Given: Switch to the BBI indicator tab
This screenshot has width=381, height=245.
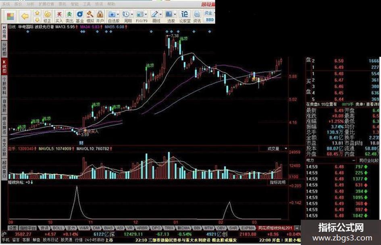Looking at the screenshot, I should pos(197,228).
